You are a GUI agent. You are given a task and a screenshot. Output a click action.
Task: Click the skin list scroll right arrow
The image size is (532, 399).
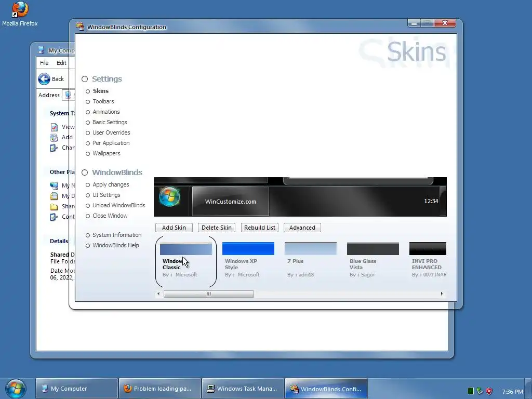click(442, 294)
